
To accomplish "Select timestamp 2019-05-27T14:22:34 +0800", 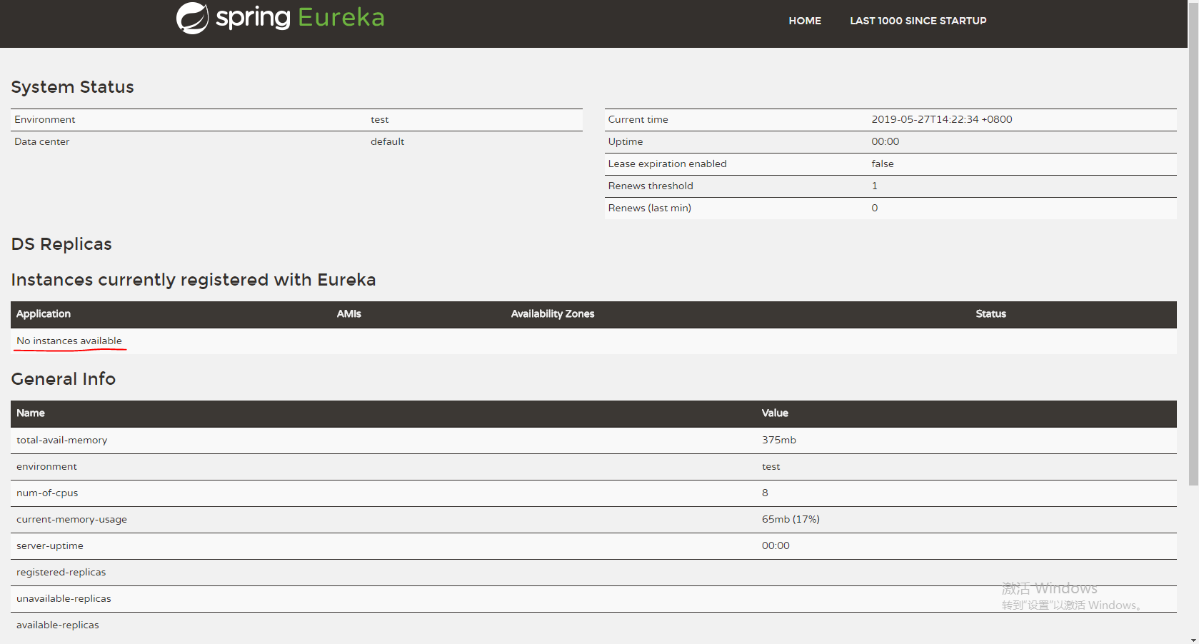I will 942,119.
